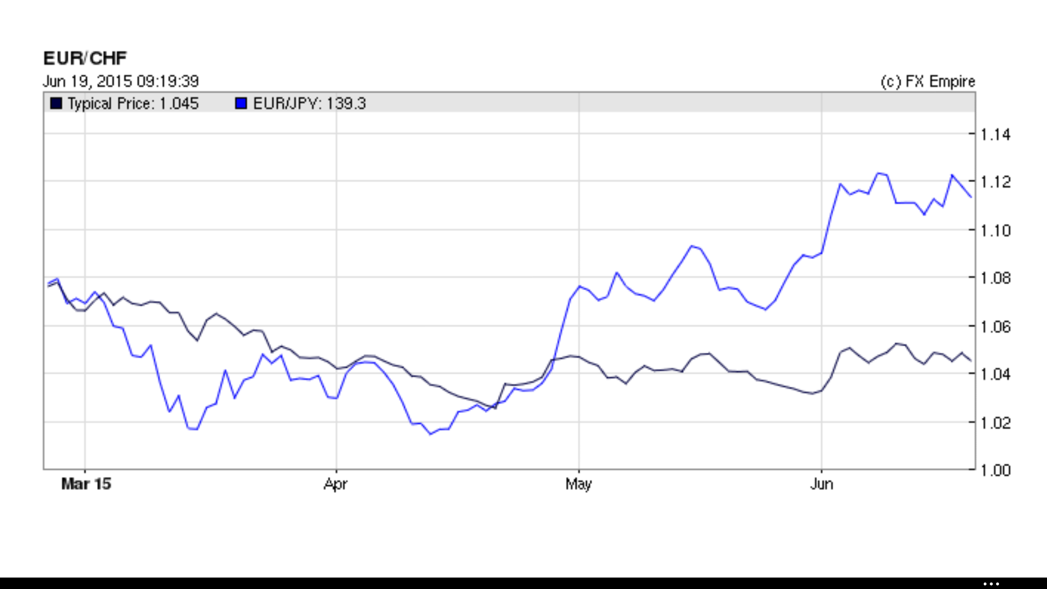
Task: Click the three-dots overflow menu icon
Action: [x=991, y=584]
